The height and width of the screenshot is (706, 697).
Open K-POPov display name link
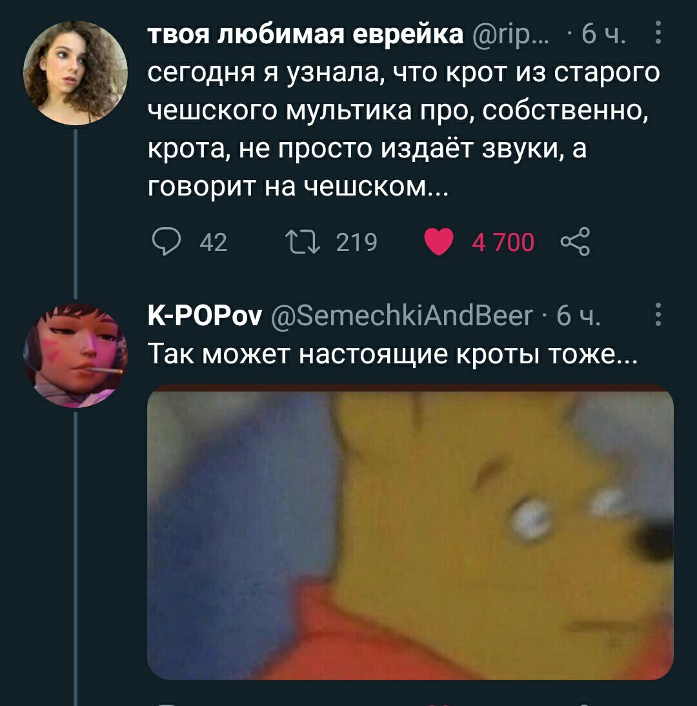pos(205,316)
